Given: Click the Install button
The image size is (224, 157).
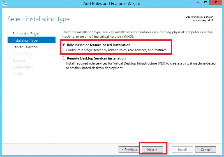Looking at the screenshot, I should click(x=182, y=150).
